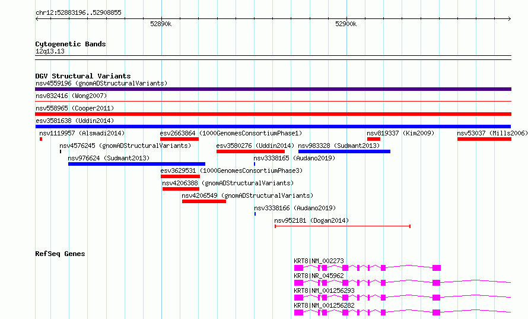Open nsv976624 (Sudmant2013) label
Image resolution: width=528 pixels, height=319 pixels.
pos(109,158)
